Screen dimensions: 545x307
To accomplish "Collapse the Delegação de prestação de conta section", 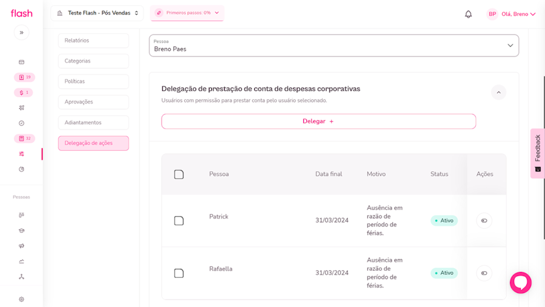I will 498,93.
